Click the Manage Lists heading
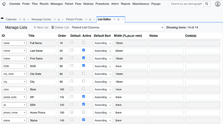 click(16, 28)
